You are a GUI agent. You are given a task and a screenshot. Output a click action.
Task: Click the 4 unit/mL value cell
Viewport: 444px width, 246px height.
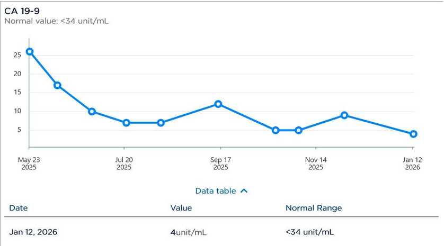190,232
